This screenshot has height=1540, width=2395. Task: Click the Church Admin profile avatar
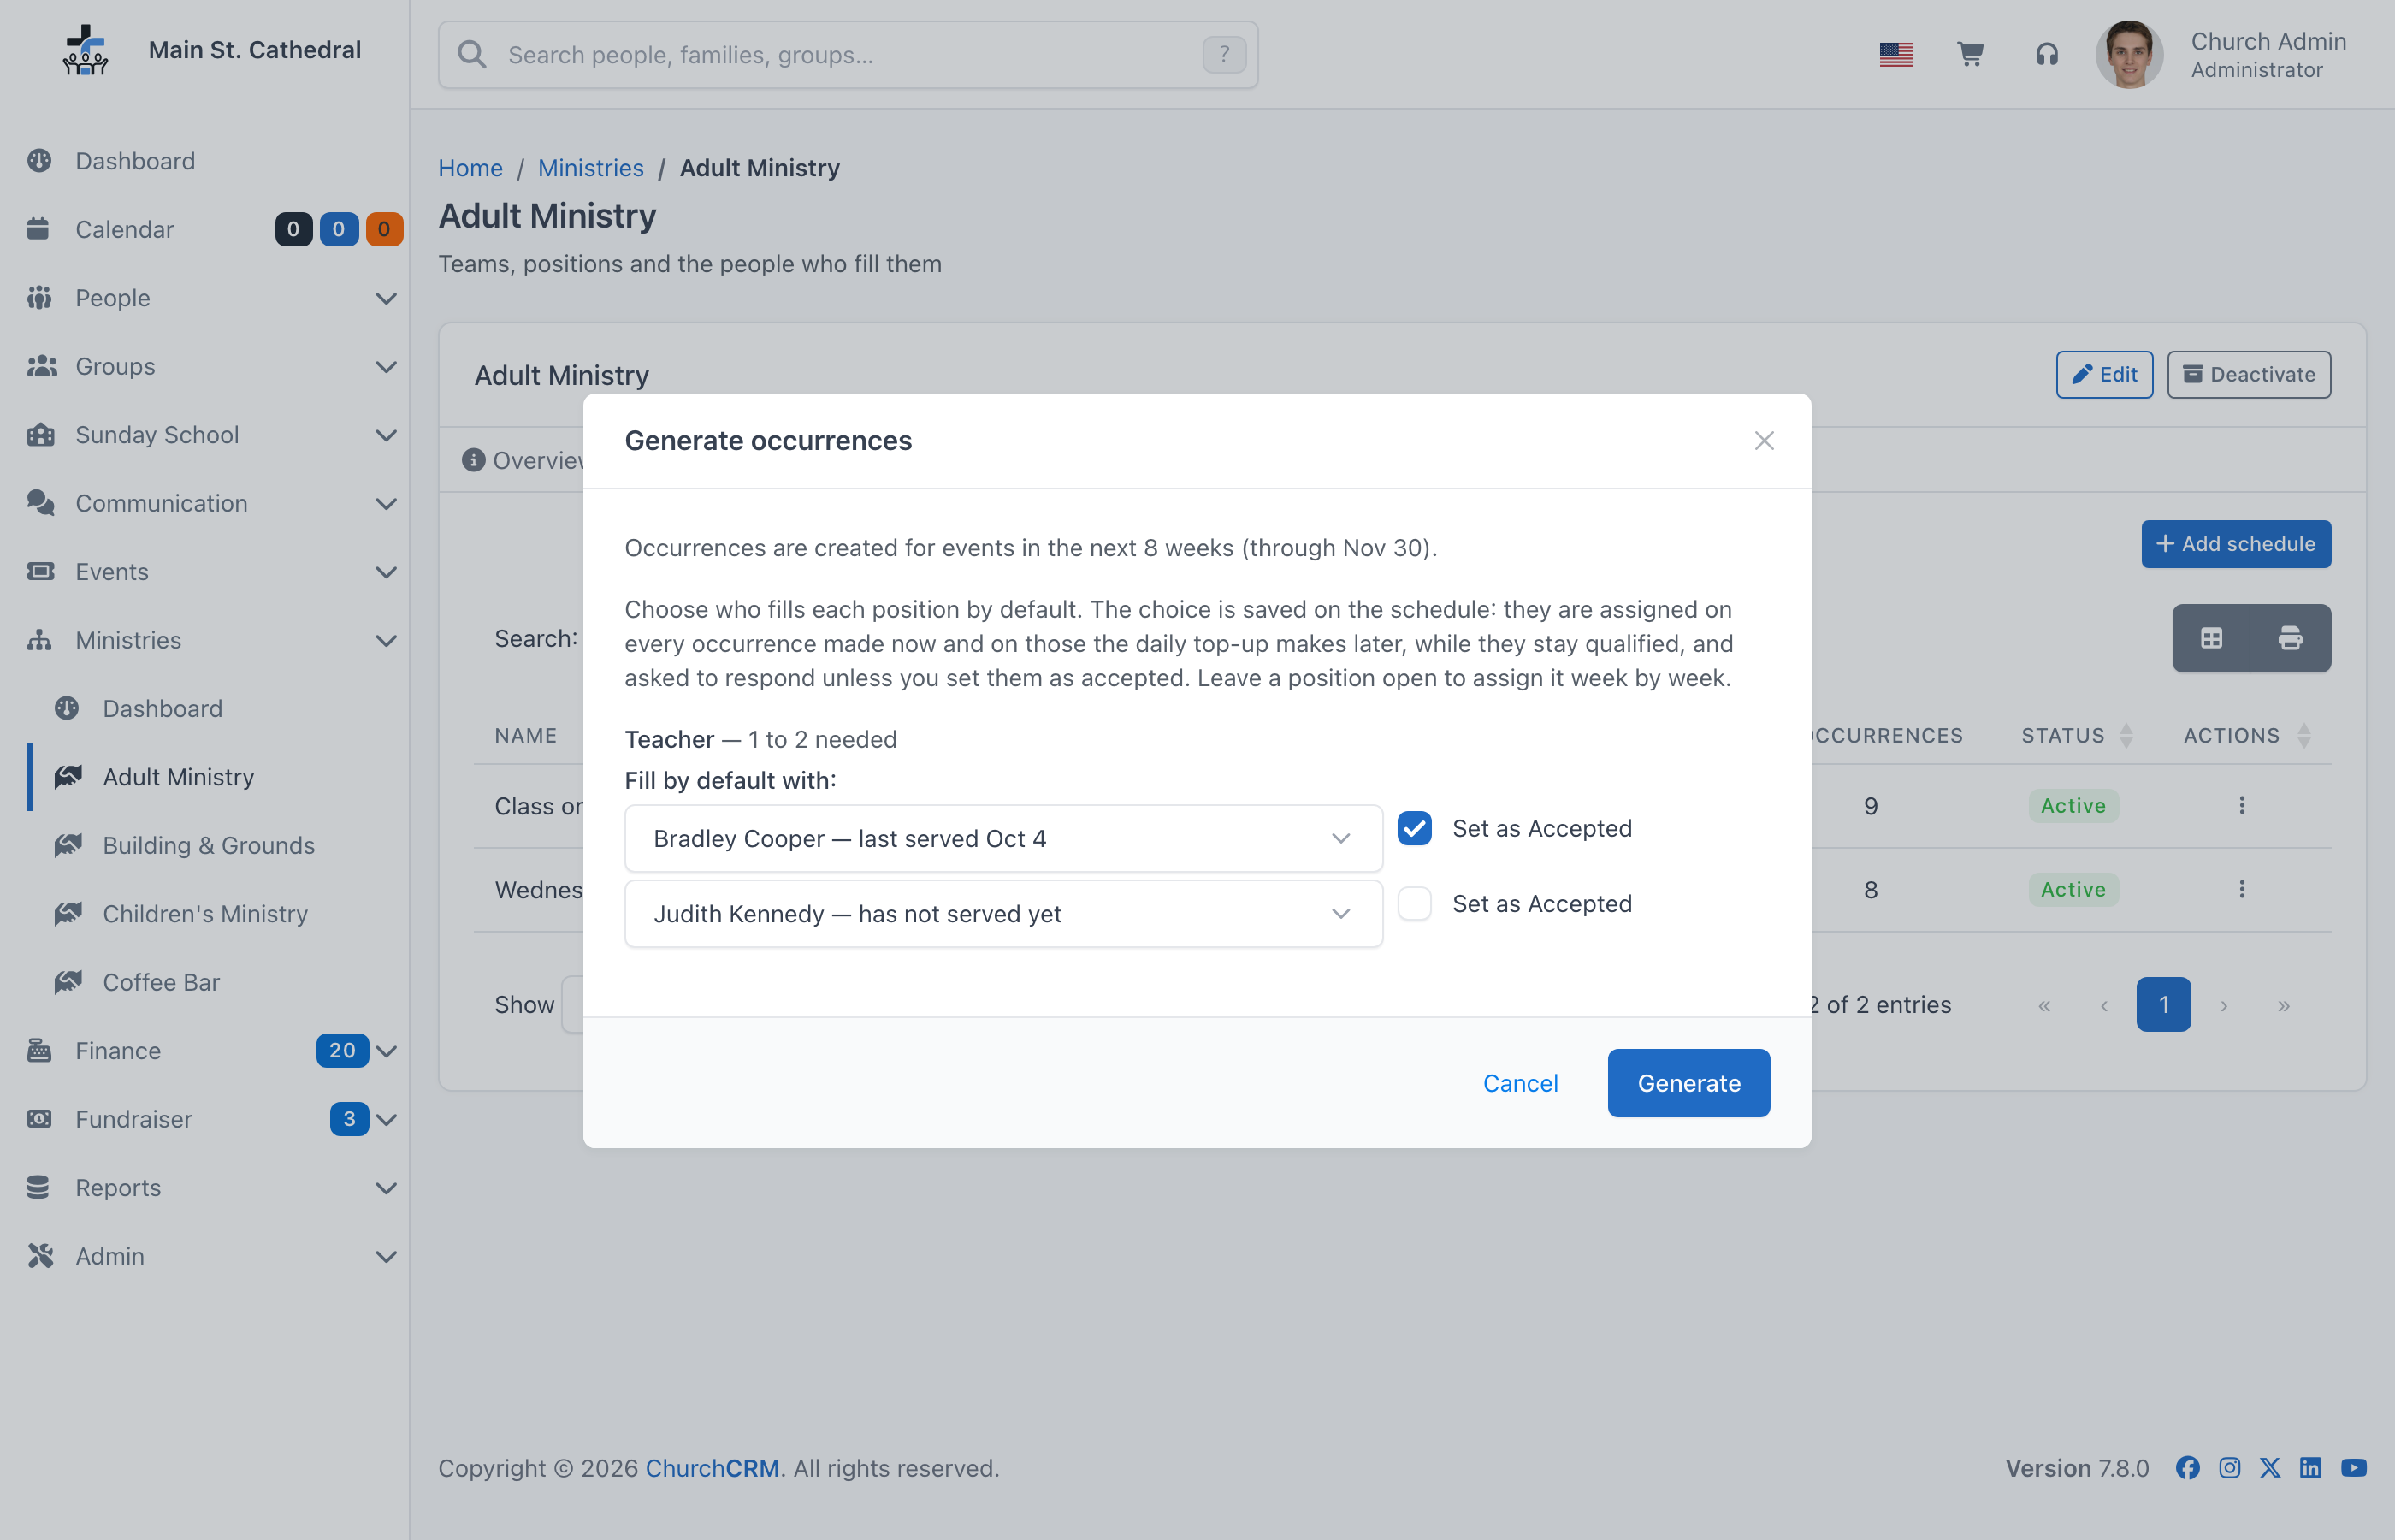pyautogui.click(x=2129, y=54)
